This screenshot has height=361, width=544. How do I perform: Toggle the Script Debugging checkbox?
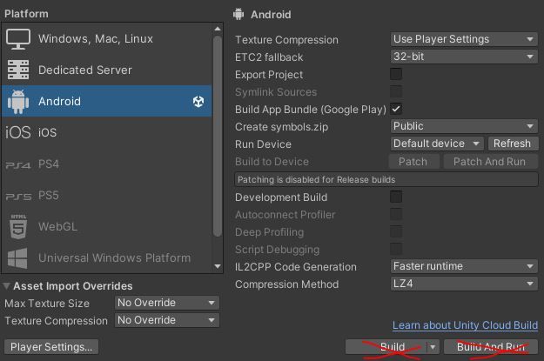396,249
